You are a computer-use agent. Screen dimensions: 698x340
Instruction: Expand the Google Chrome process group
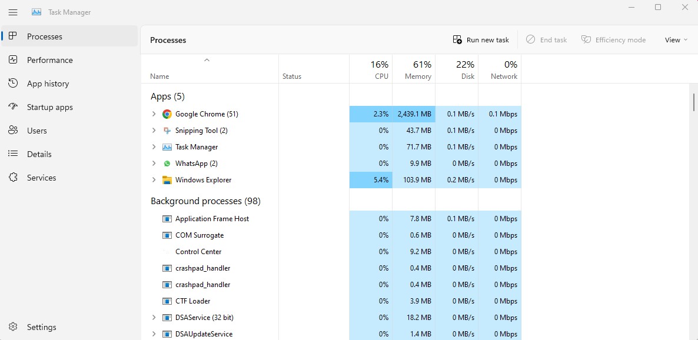click(x=154, y=114)
